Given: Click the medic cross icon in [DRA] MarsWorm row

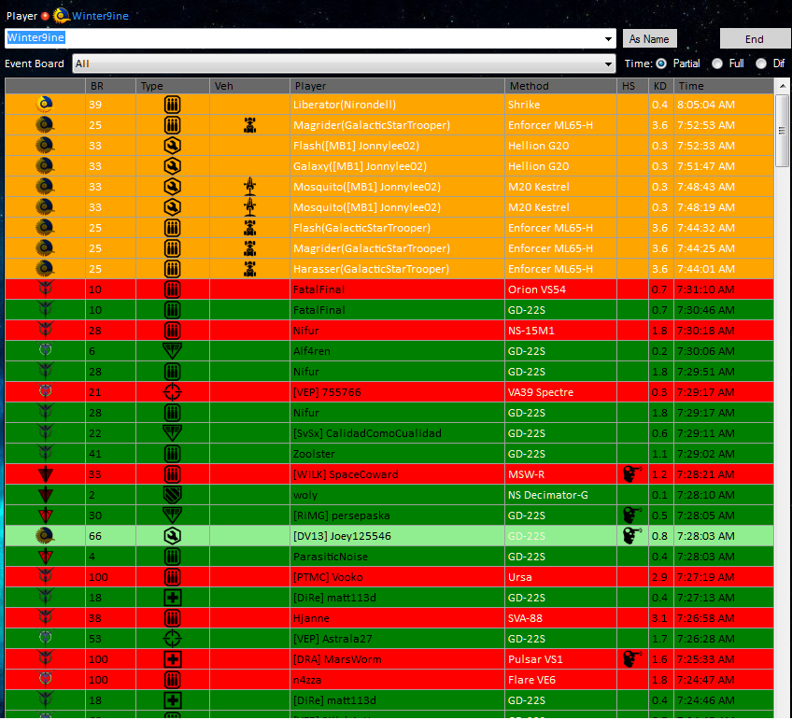Looking at the screenshot, I should (172, 659).
